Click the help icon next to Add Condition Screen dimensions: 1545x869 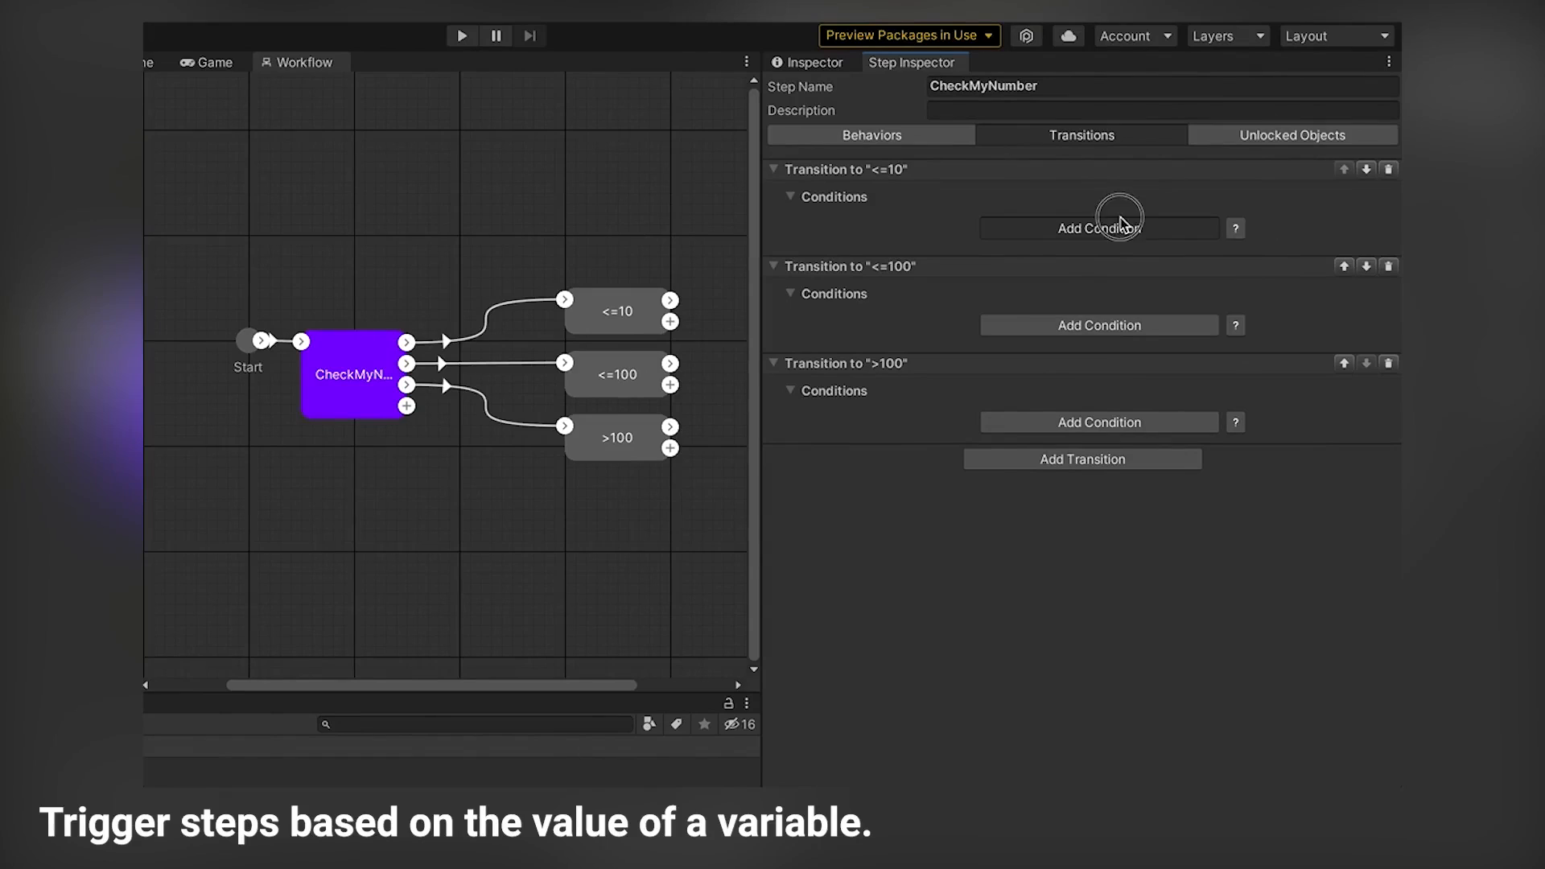[1235, 229]
